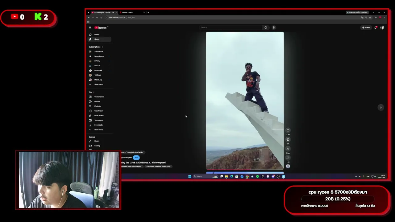Click the Windows taskbar search box
The height and width of the screenshot is (222, 395).
coord(206,176)
